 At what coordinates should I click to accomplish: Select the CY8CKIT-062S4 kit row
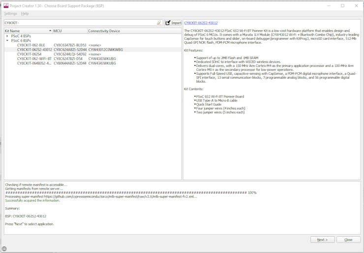point(93,54)
